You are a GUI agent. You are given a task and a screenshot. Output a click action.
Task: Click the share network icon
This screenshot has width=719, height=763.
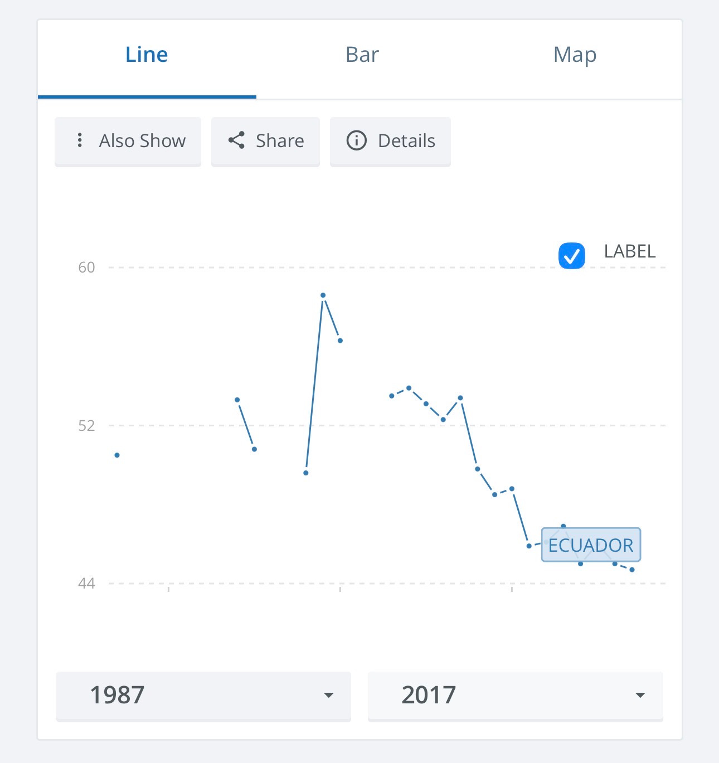pos(236,140)
